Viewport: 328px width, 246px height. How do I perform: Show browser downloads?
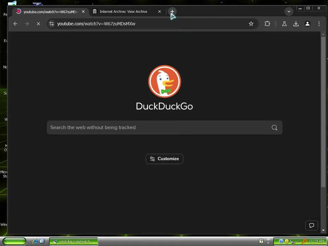coord(296,24)
